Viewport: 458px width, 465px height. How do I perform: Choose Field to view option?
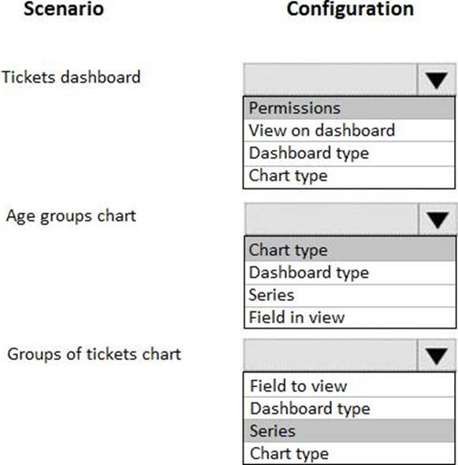coord(349,385)
